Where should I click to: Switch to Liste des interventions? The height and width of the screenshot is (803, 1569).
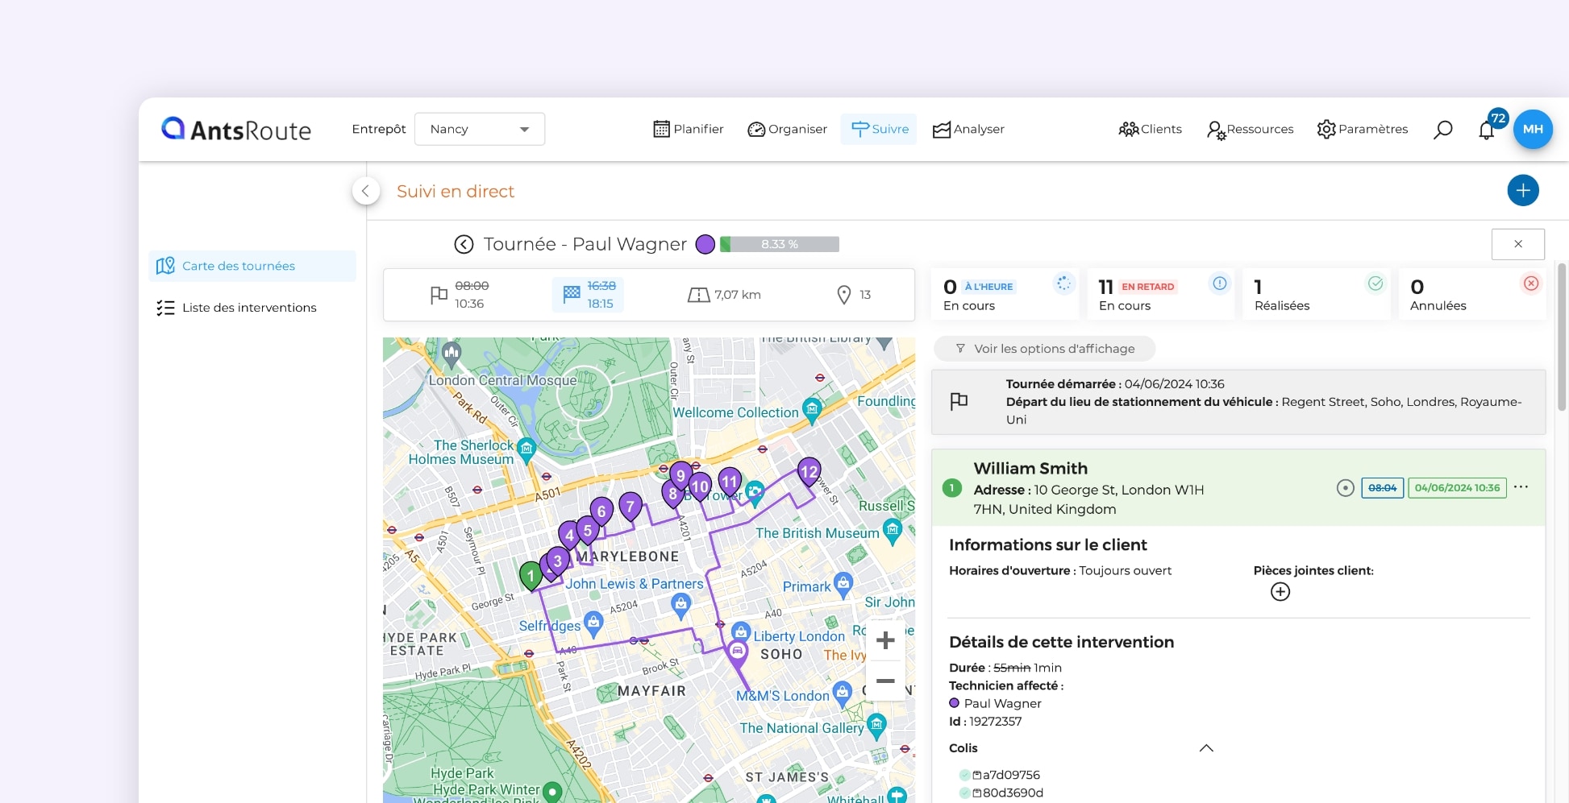(x=248, y=307)
